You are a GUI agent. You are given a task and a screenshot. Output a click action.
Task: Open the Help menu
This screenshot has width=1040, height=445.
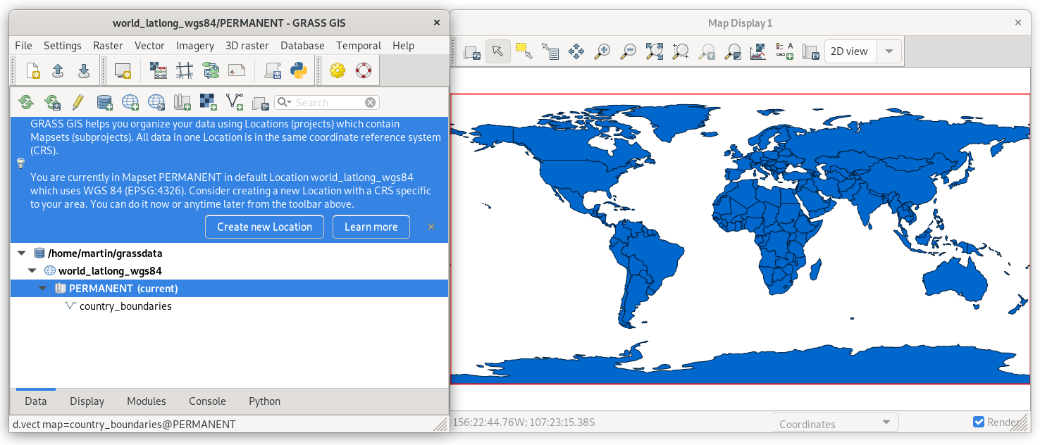pyautogui.click(x=404, y=45)
